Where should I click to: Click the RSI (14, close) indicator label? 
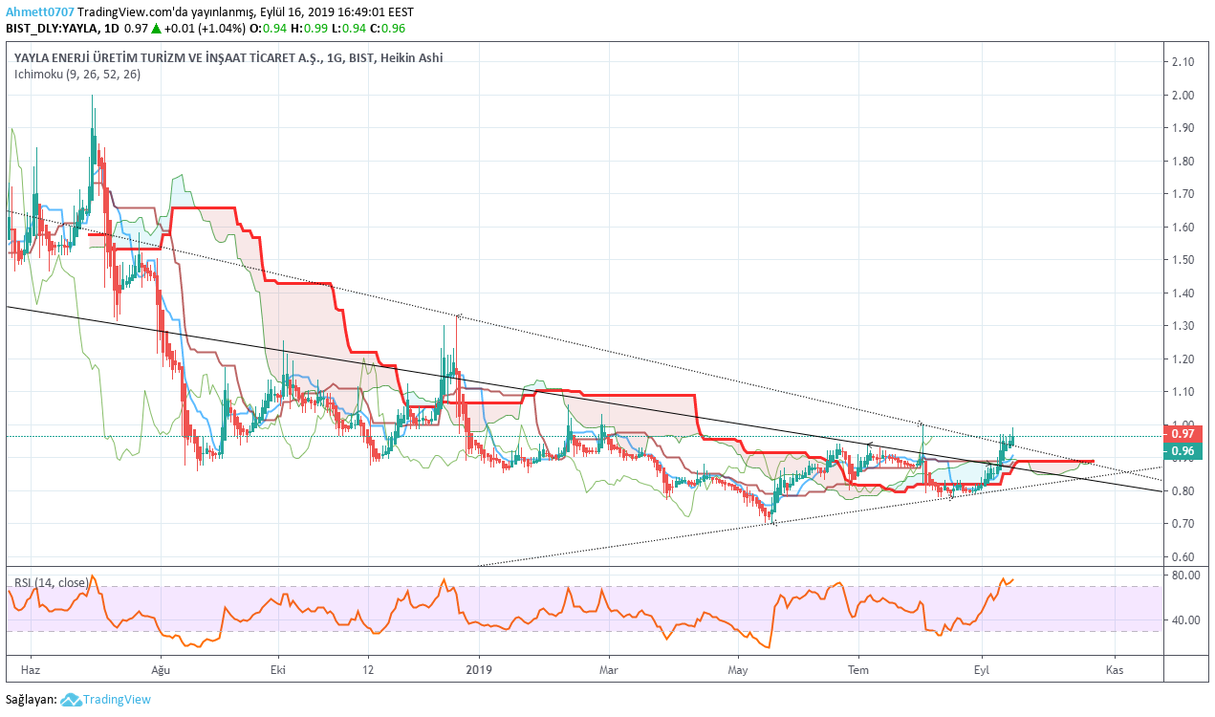pyautogui.click(x=50, y=581)
